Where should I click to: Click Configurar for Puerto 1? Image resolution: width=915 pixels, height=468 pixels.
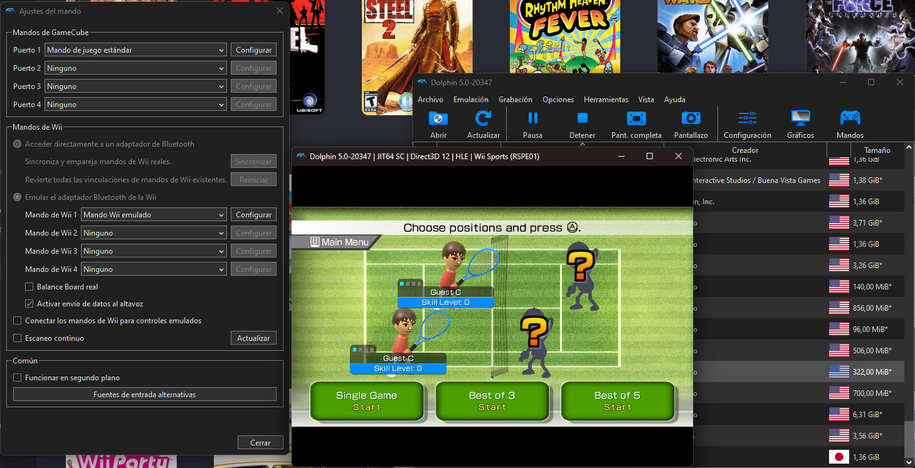point(253,50)
